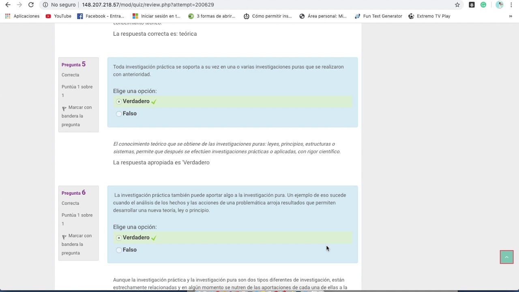Open the '3 formas de abrir...' bookmark
Screen dimensions: 519x292
[x=212, y=16]
